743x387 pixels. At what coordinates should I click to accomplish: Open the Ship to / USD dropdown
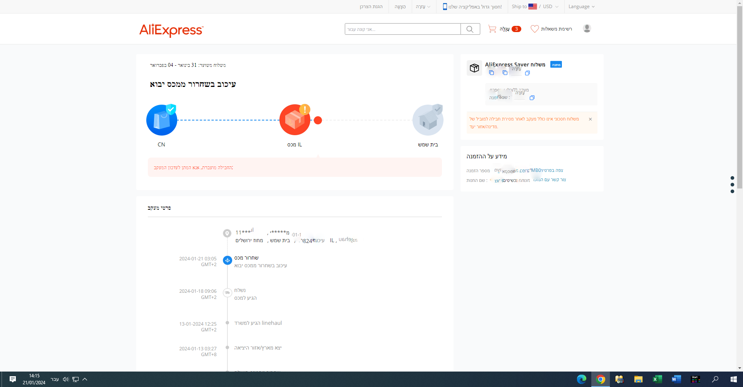coord(535,7)
